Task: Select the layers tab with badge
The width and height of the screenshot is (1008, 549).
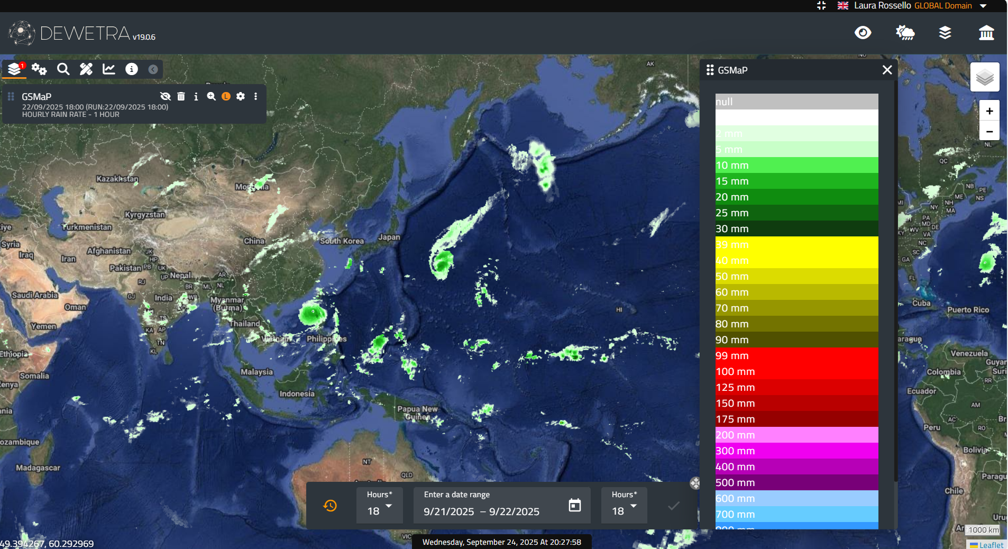Action: 15,69
